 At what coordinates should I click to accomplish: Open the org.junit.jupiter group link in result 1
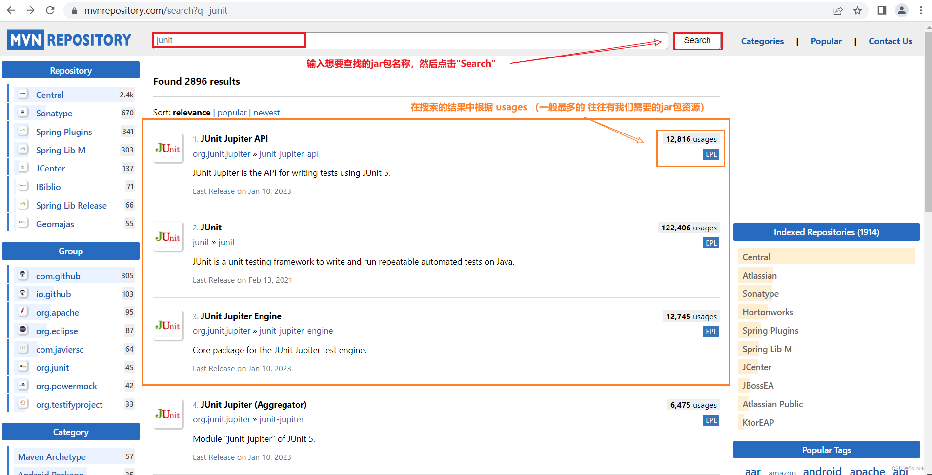(222, 154)
